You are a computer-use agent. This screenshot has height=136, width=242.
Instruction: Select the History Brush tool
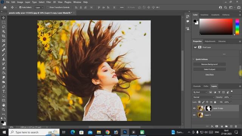(x=3, y=64)
